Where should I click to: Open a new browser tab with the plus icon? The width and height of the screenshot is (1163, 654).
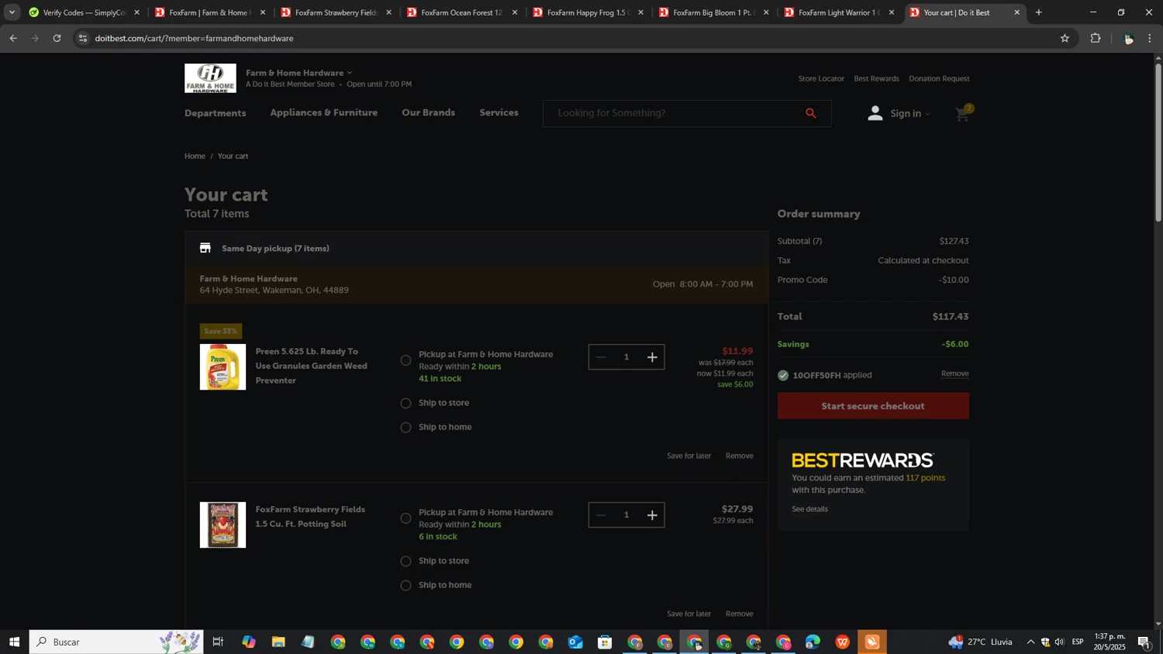click(1039, 12)
